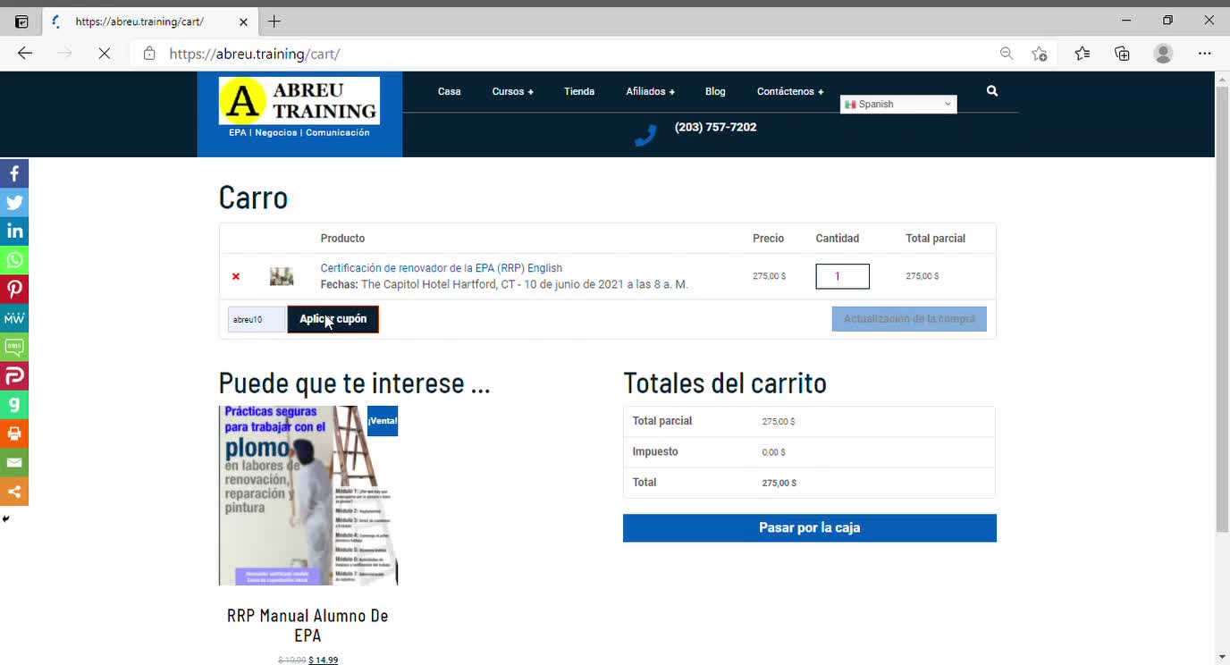
Task: Select the abreu.training cart tab
Action: [150, 21]
